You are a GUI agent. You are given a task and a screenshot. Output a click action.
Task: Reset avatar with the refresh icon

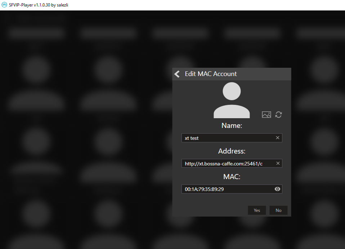[x=278, y=115]
